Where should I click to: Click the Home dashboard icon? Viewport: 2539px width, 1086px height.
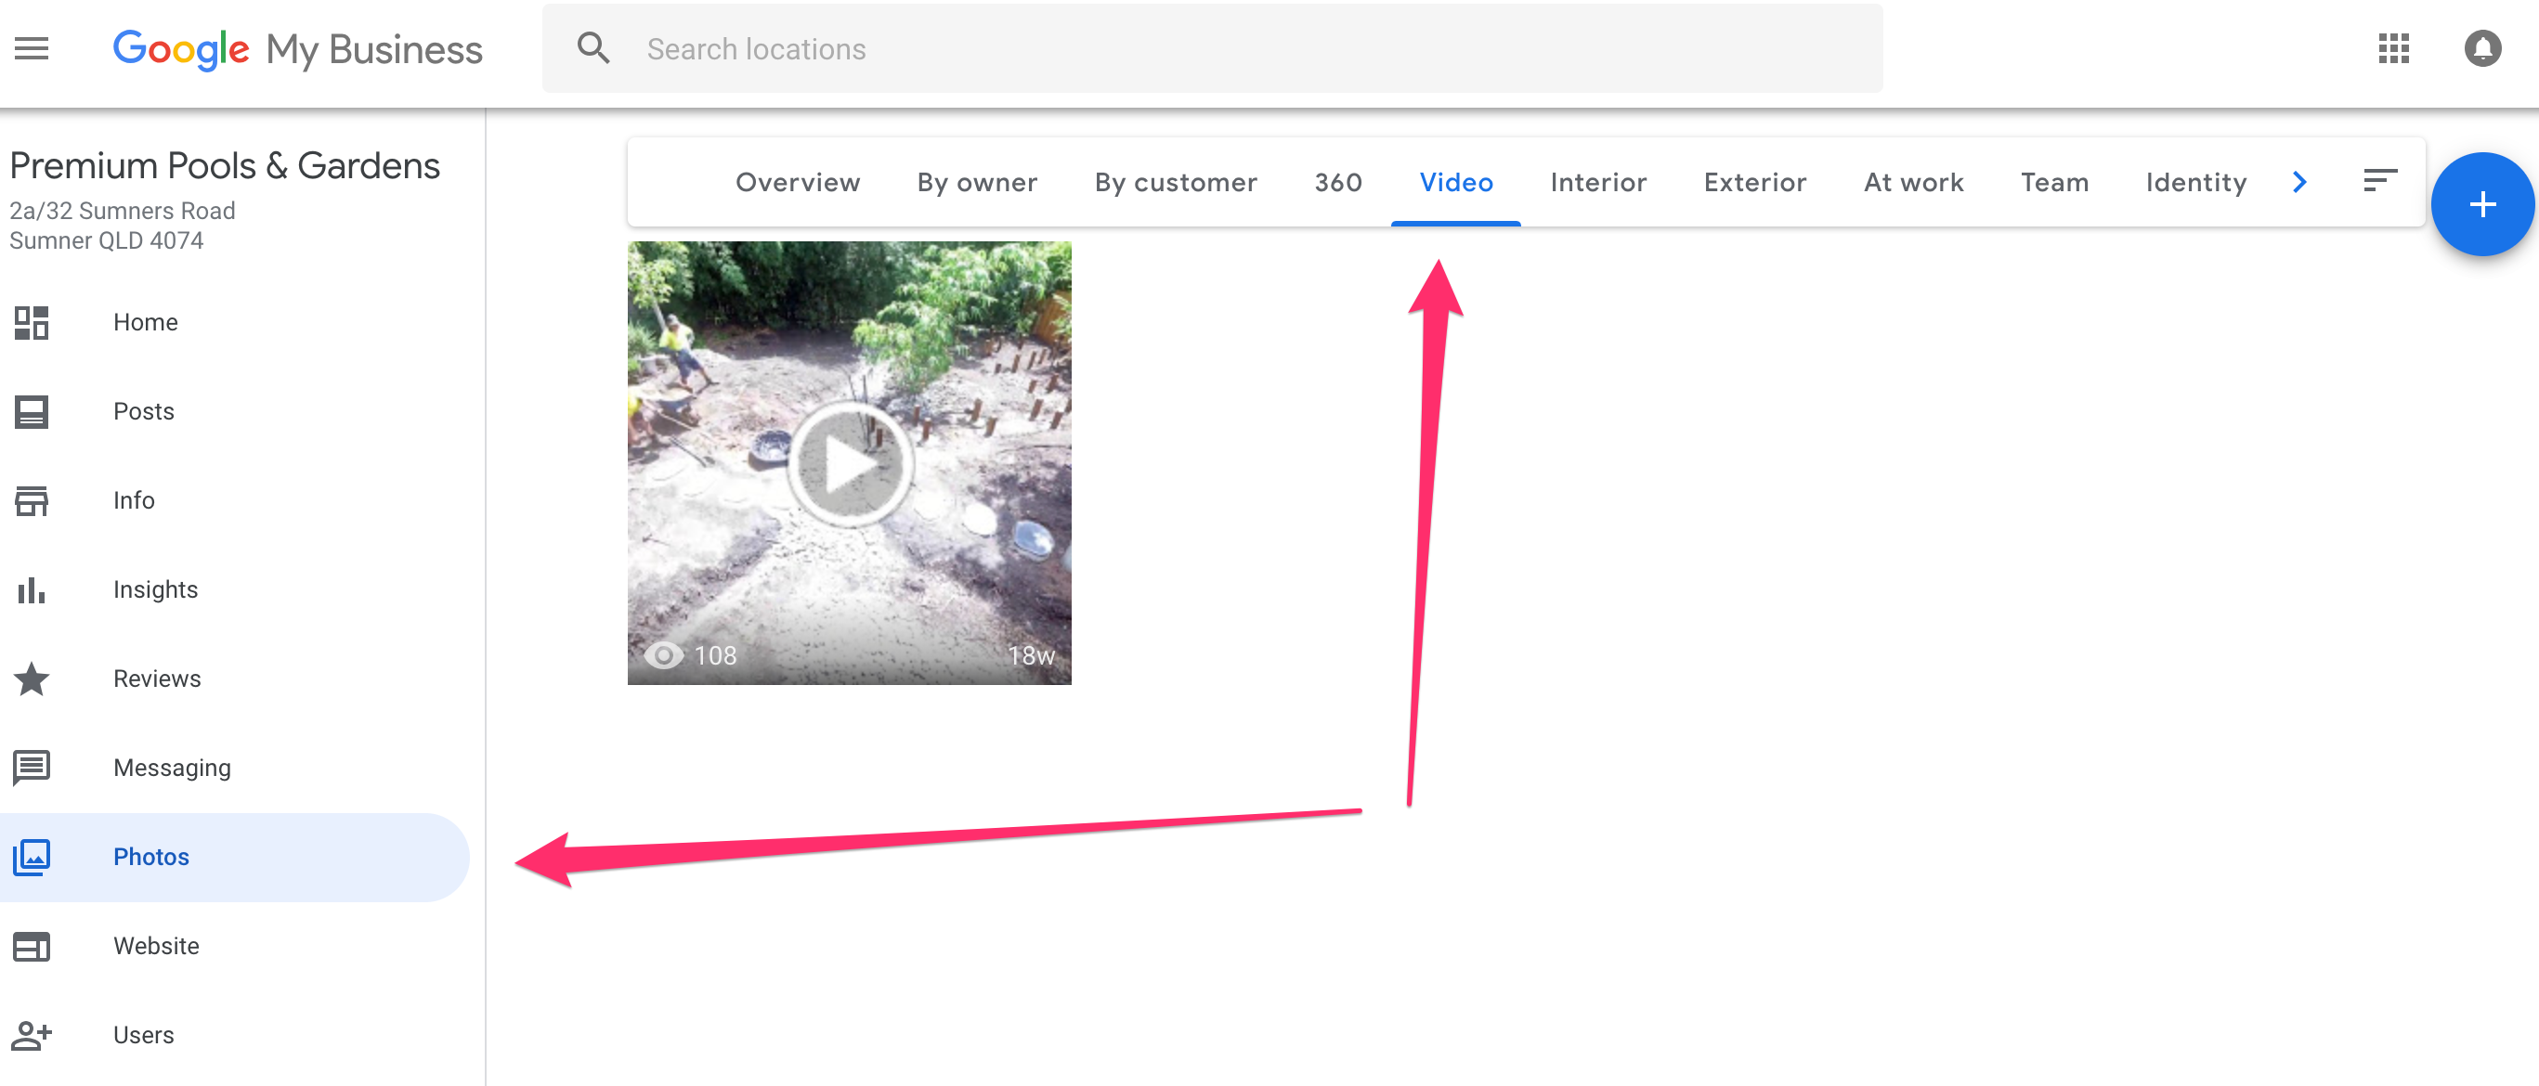pos(32,322)
